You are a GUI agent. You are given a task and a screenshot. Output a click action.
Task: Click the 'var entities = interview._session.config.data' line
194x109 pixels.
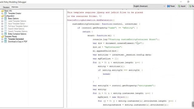tap(122, 55)
